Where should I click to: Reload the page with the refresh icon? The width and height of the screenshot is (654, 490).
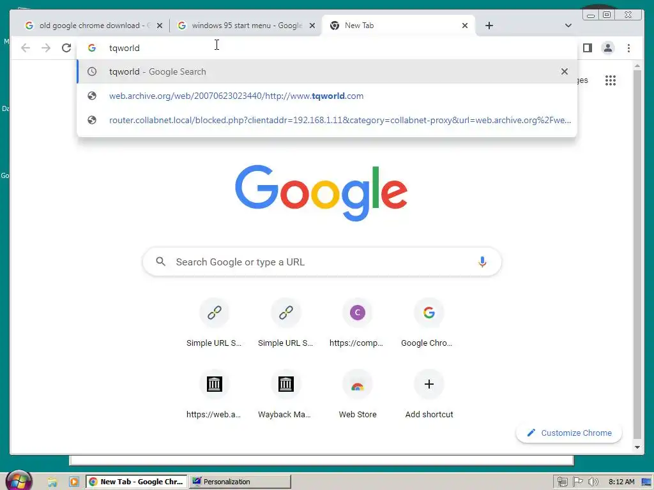pos(66,48)
